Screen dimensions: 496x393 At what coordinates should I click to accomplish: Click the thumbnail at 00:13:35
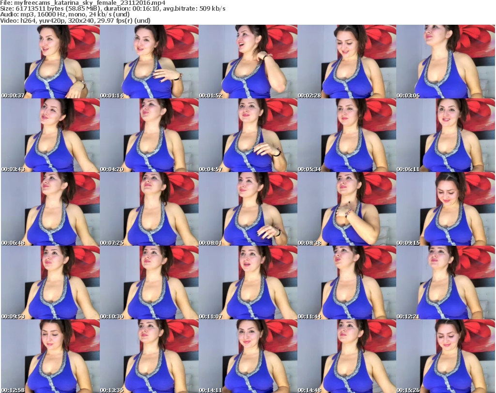click(x=149, y=356)
